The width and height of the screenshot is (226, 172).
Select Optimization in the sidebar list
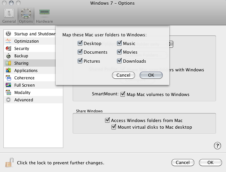(30, 41)
